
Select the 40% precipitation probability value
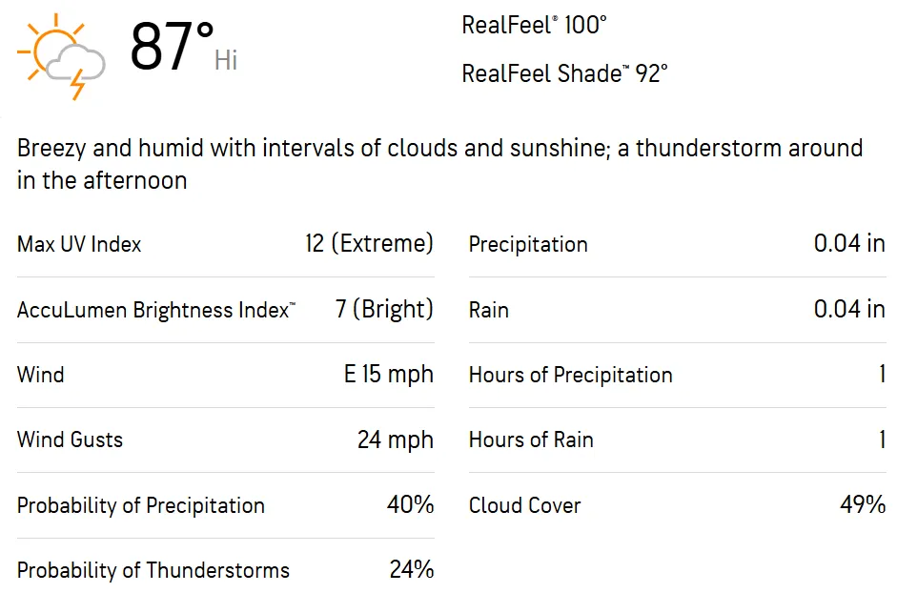coord(410,504)
